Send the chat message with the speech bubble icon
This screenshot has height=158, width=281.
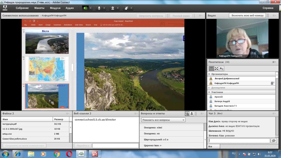(274, 141)
